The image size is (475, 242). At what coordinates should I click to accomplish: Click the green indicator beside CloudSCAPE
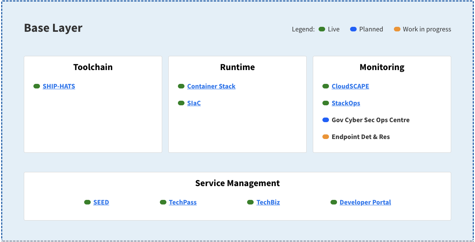tap(326, 86)
